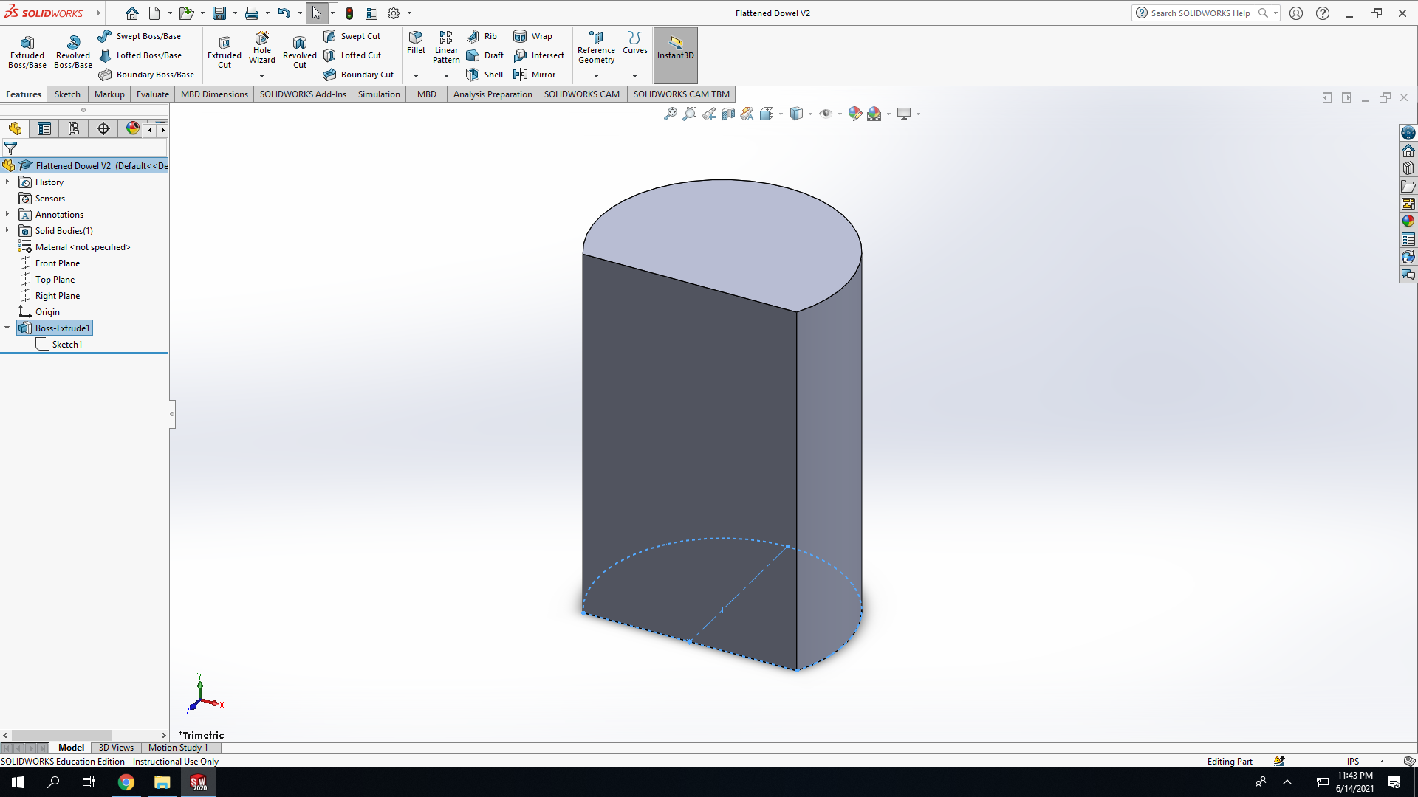This screenshot has width=1418, height=797.
Task: Open the Fillet dropdown arrow
Action: tap(416, 76)
